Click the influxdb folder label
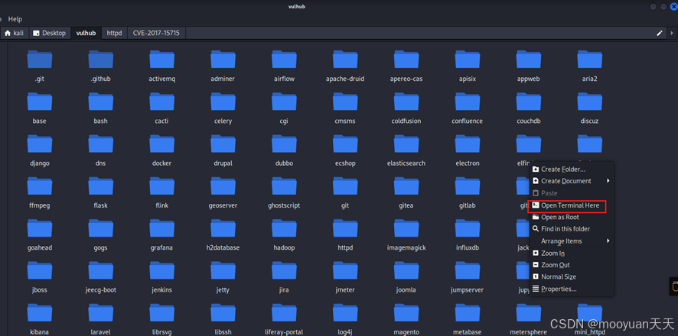 pyautogui.click(x=468, y=248)
